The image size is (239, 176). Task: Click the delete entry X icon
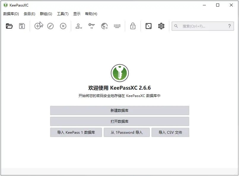click(63, 26)
